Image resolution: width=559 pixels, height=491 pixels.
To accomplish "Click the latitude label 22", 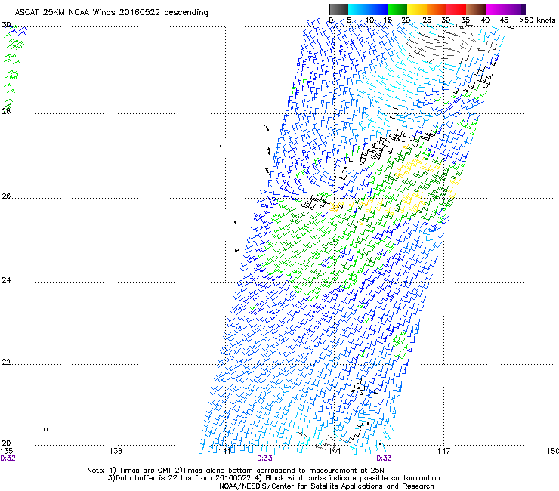I will tap(6, 363).
